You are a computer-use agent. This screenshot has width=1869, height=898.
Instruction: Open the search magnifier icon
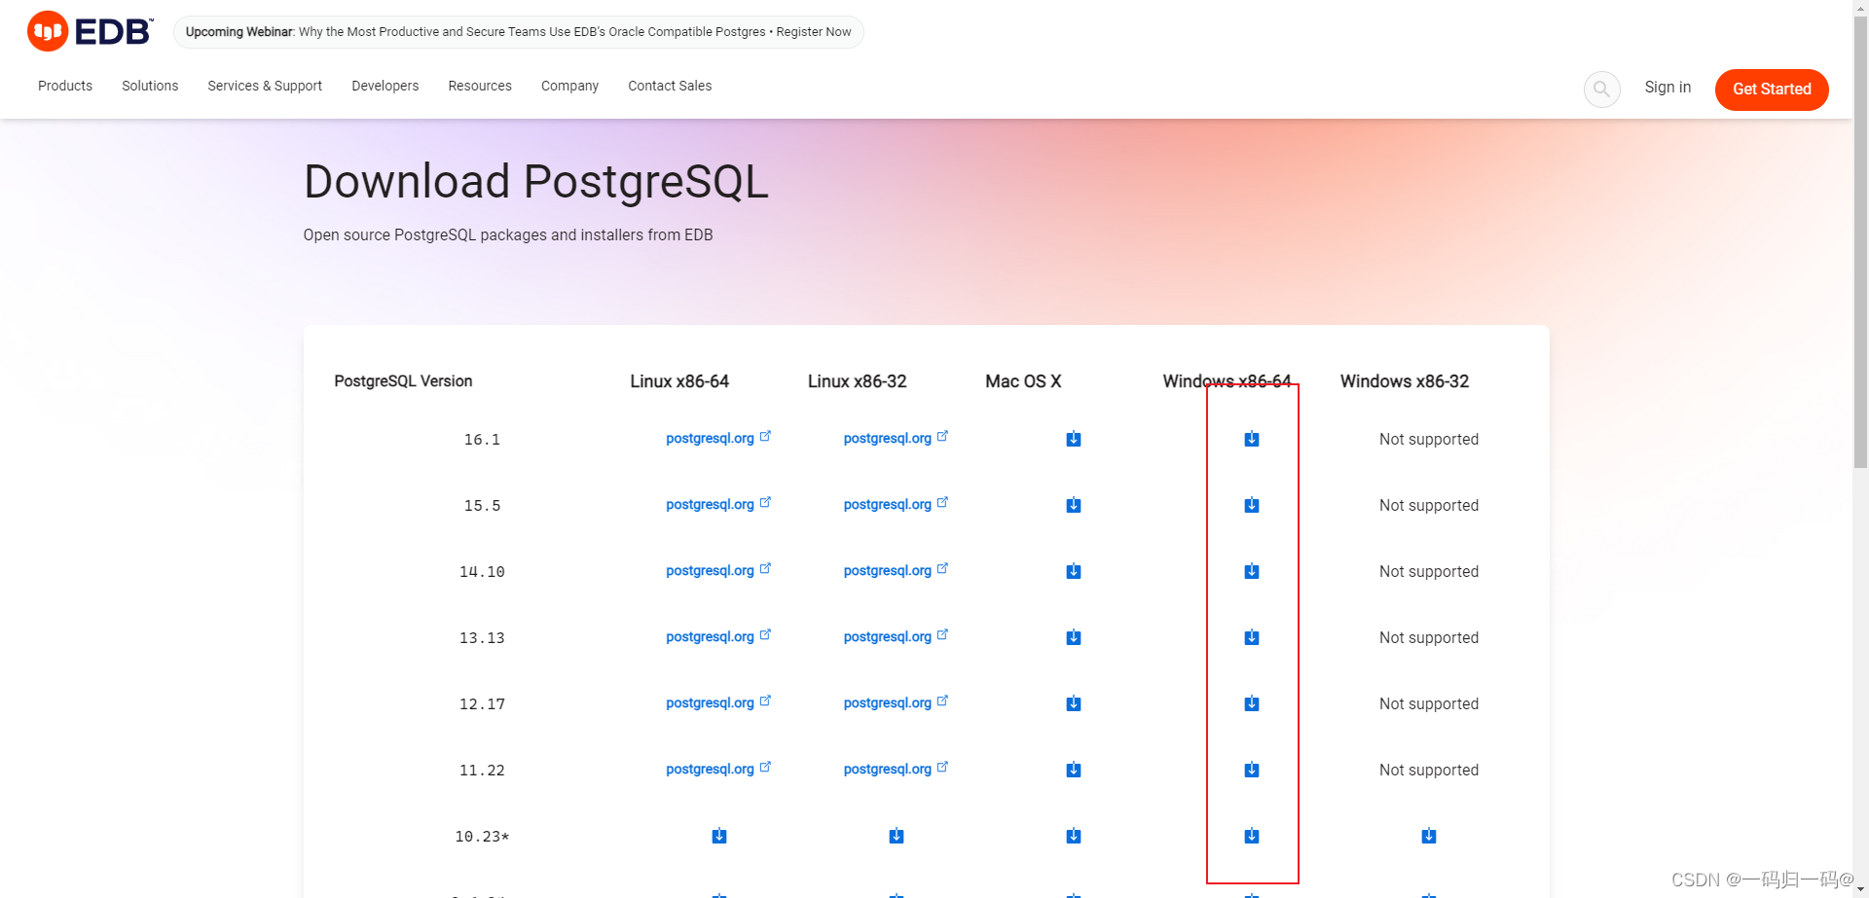coord(1601,89)
